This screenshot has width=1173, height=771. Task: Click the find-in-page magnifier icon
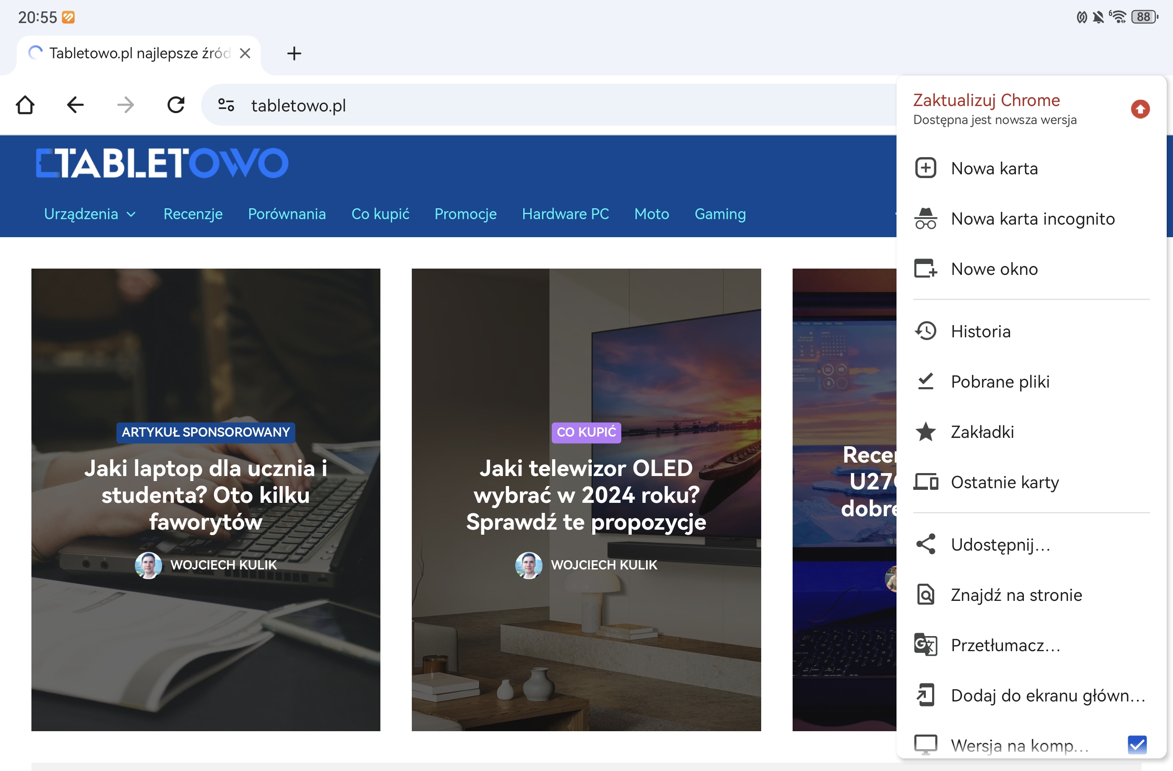[925, 594]
